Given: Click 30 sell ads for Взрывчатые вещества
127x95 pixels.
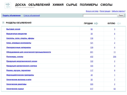Looking at the screenshot, I should [x=92, y=34].
